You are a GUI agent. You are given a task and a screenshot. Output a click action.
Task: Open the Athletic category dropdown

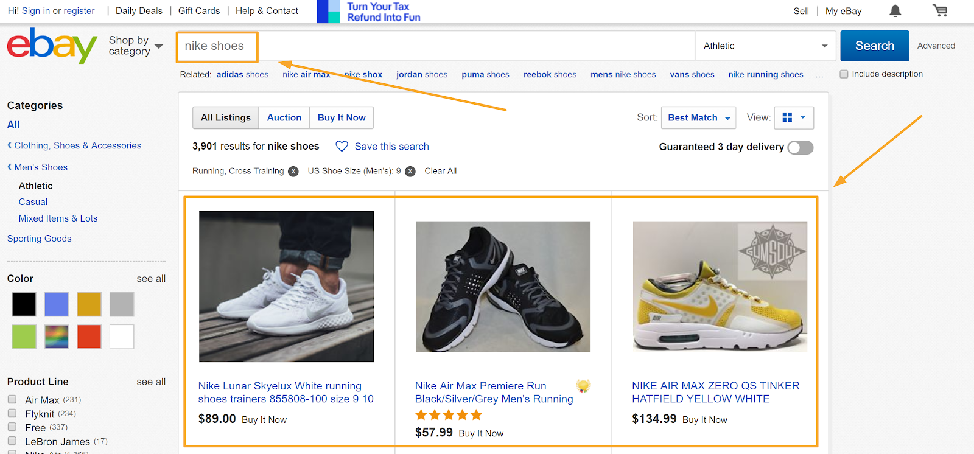pyautogui.click(x=766, y=46)
